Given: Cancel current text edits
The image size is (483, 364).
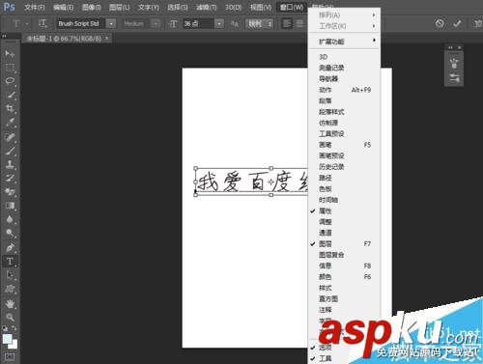Looking at the screenshot, I should click(440, 23).
